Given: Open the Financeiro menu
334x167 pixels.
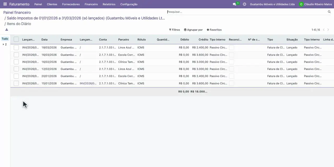Looking at the screenshot, I should pyautogui.click(x=91, y=4).
